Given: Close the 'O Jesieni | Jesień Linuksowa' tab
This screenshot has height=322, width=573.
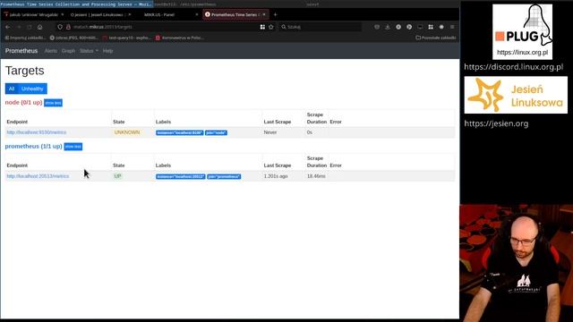Looking at the screenshot, I should point(130,14).
